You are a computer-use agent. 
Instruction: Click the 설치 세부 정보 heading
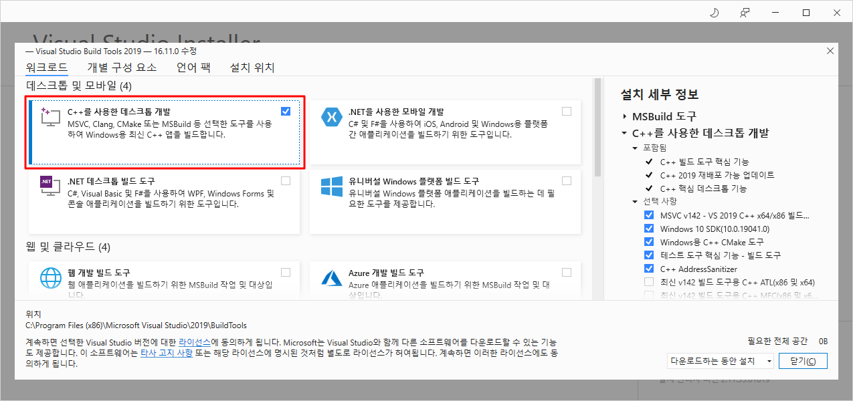tap(660, 94)
